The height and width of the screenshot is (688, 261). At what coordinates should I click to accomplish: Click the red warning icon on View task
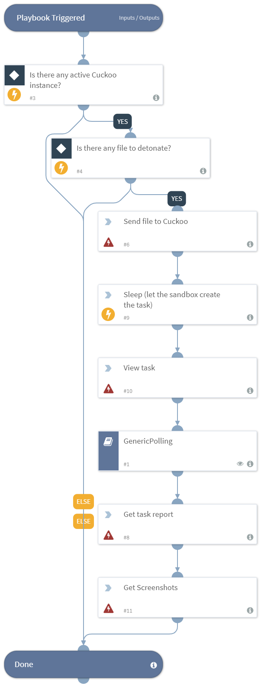pyautogui.click(x=109, y=389)
